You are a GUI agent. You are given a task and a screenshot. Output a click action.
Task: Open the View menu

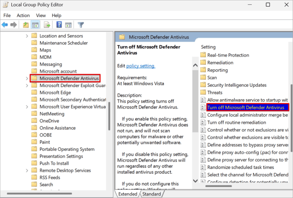click(x=41, y=15)
